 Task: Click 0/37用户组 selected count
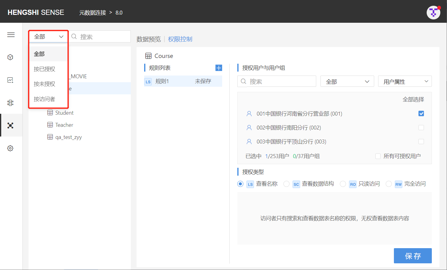[x=306, y=156]
